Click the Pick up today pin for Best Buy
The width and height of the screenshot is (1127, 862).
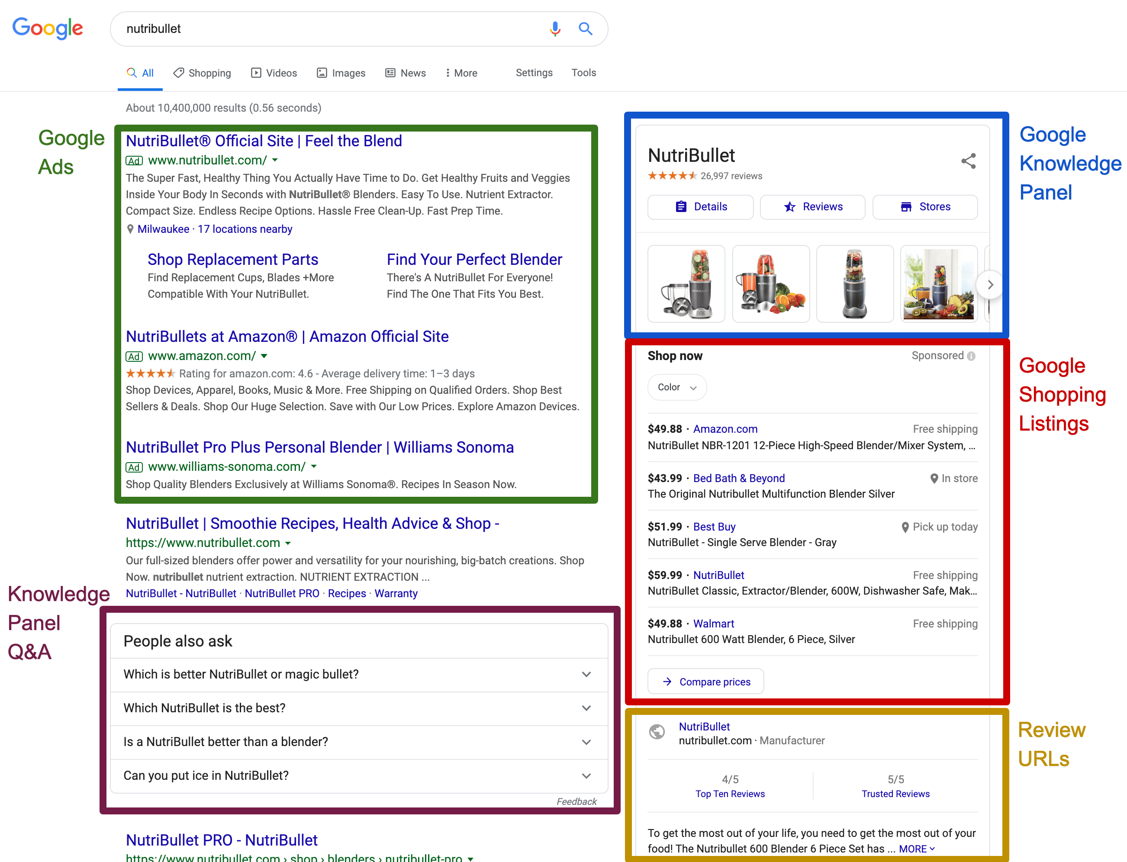tap(905, 527)
